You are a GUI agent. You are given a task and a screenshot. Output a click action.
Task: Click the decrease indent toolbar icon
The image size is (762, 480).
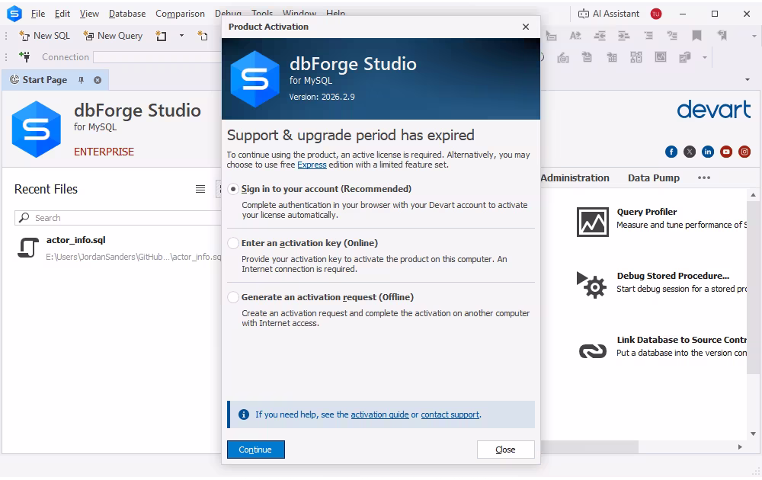tap(600, 36)
